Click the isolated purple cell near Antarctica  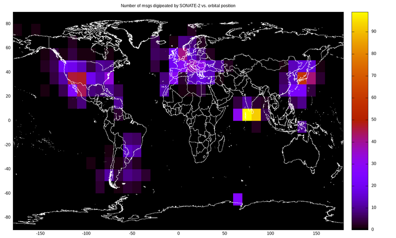click(238, 199)
